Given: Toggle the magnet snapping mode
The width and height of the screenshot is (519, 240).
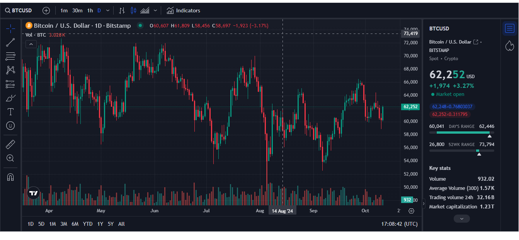Looking at the screenshot, I should (x=10, y=177).
